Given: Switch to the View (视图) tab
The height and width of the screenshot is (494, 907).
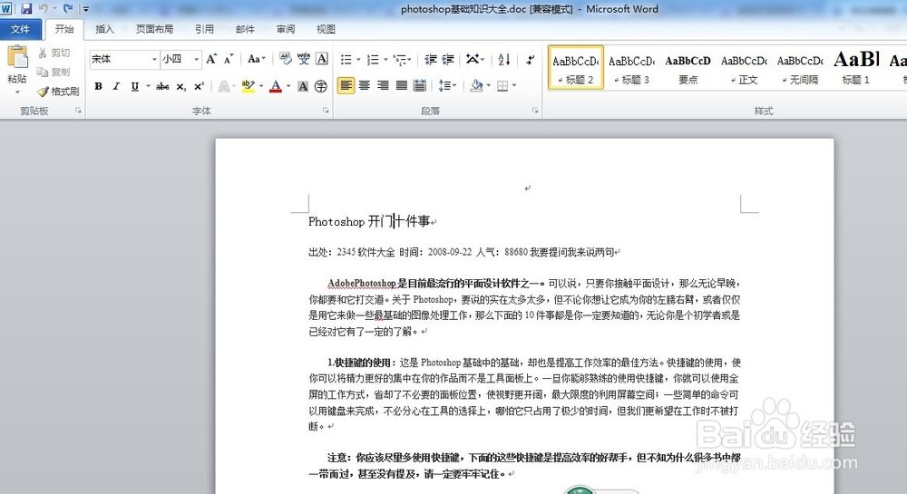Looking at the screenshot, I should point(326,30).
